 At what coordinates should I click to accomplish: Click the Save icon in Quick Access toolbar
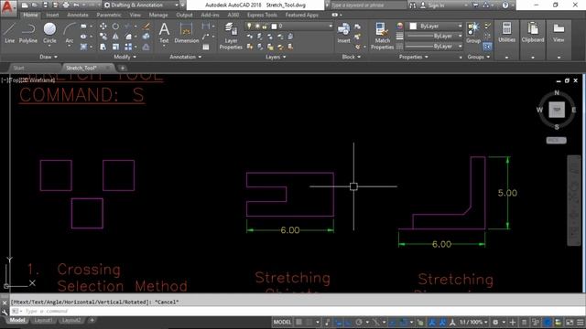[45, 5]
